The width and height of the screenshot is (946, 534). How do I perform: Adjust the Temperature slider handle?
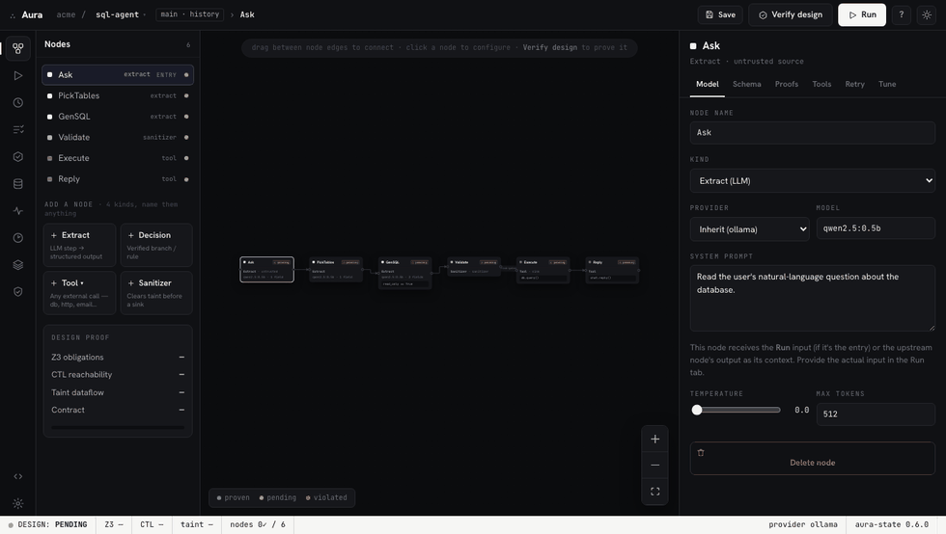tap(697, 410)
